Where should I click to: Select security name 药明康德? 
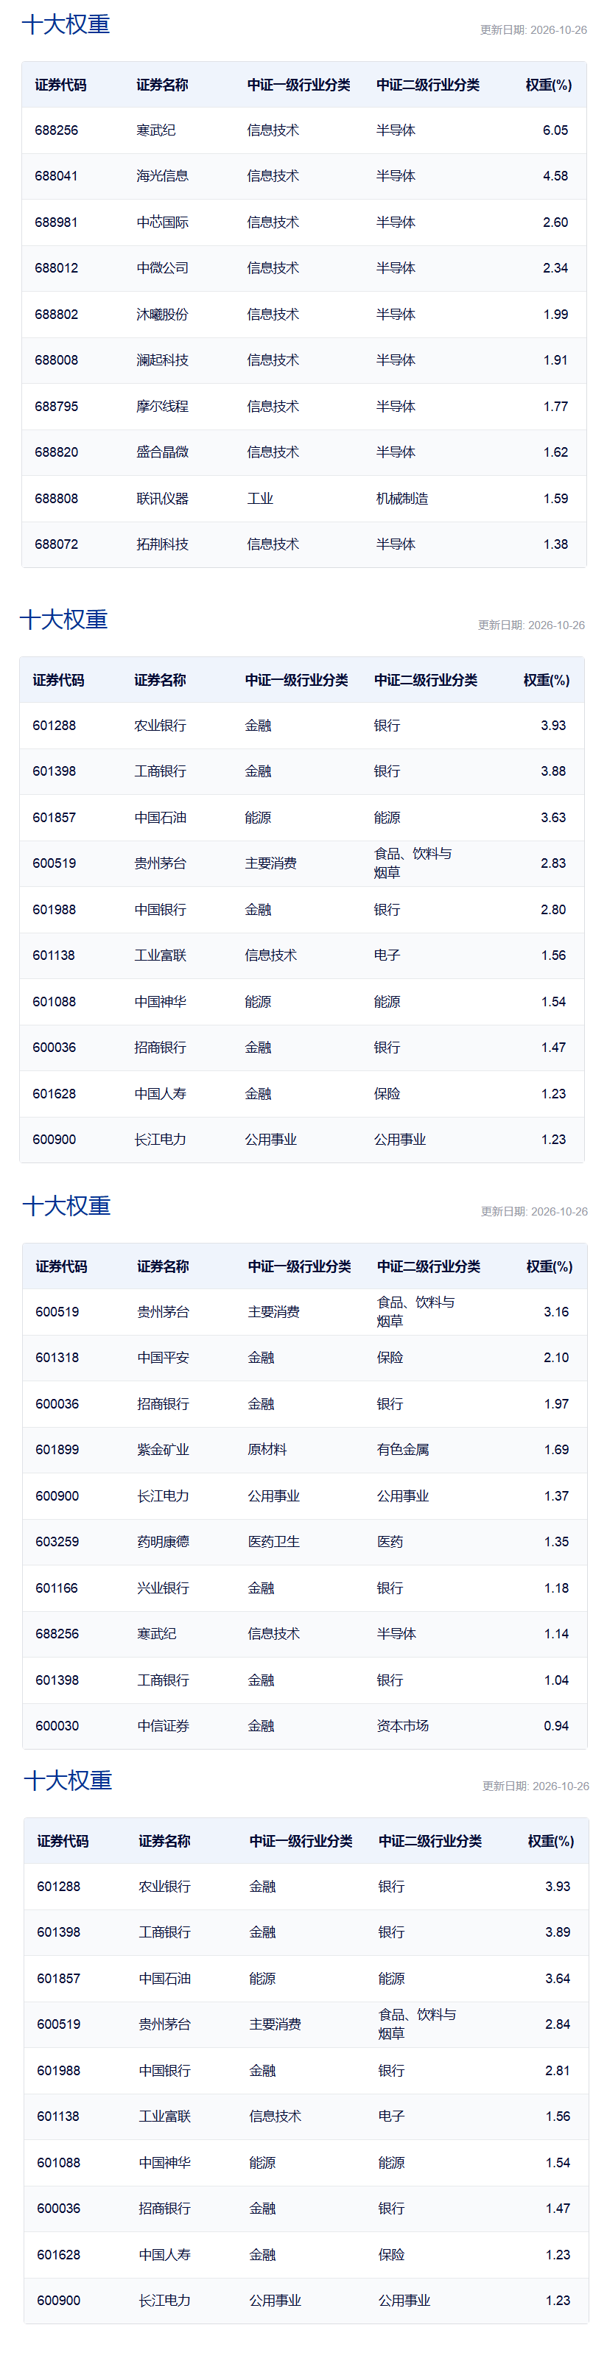(164, 1543)
